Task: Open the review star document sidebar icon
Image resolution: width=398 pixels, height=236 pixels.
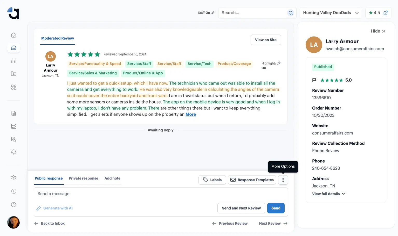Action: pos(14,139)
